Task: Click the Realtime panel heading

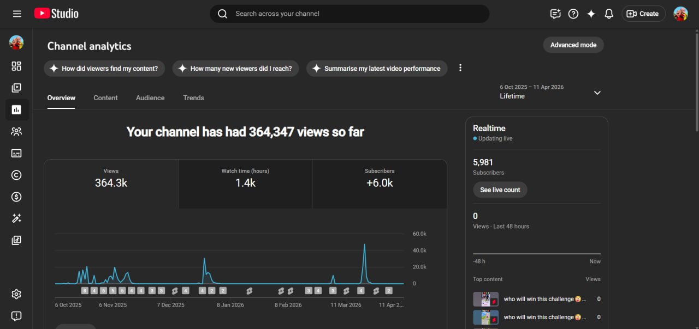Action: (x=489, y=128)
